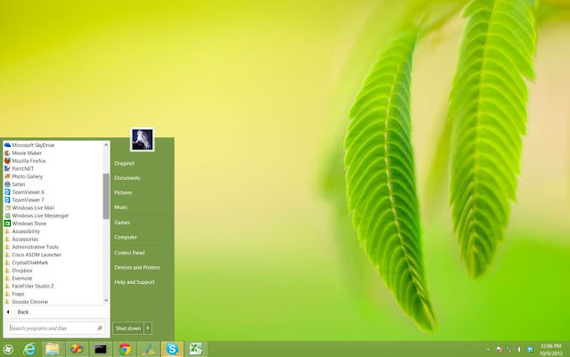Click the Search programs and files box
570x357 pixels.
(x=56, y=328)
